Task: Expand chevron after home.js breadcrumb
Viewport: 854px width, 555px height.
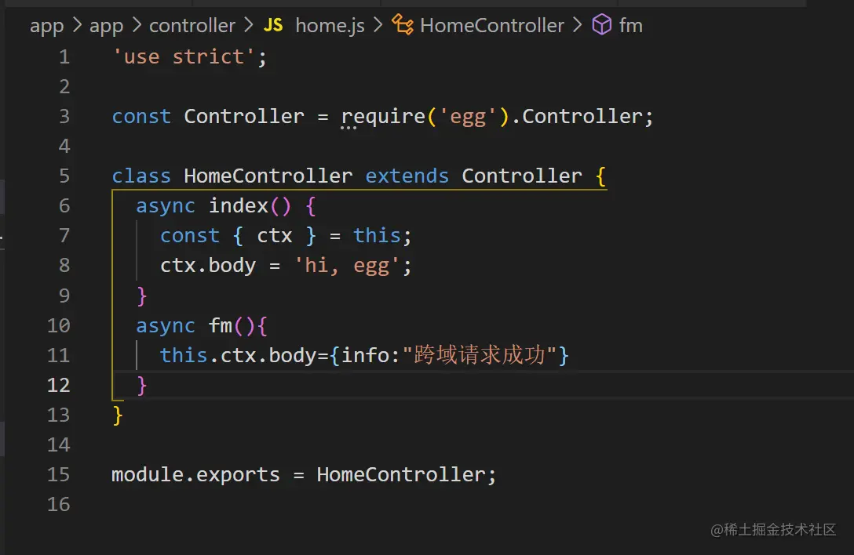Action: point(378,25)
